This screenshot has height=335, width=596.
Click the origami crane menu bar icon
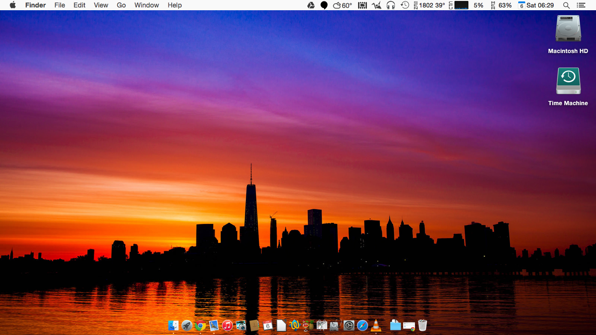click(377, 5)
